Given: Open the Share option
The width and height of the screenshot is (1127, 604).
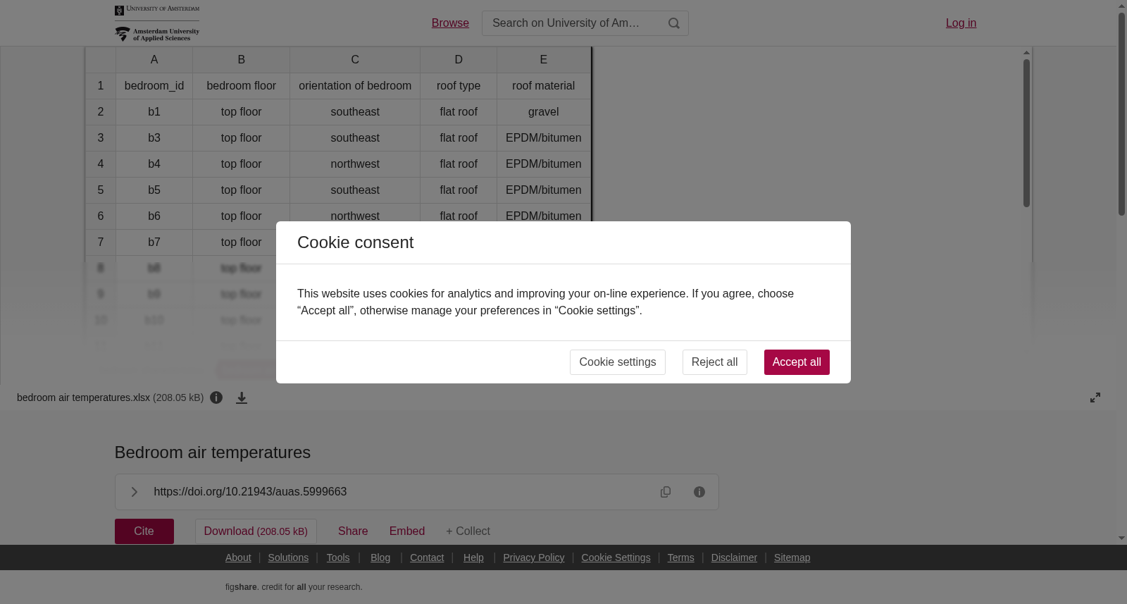Looking at the screenshot, I should 353,531.
